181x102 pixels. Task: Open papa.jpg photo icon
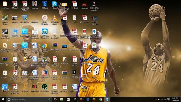click(x=35, y=5)
